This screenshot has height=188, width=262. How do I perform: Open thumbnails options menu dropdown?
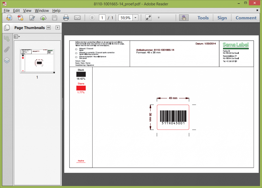[17, 37]
